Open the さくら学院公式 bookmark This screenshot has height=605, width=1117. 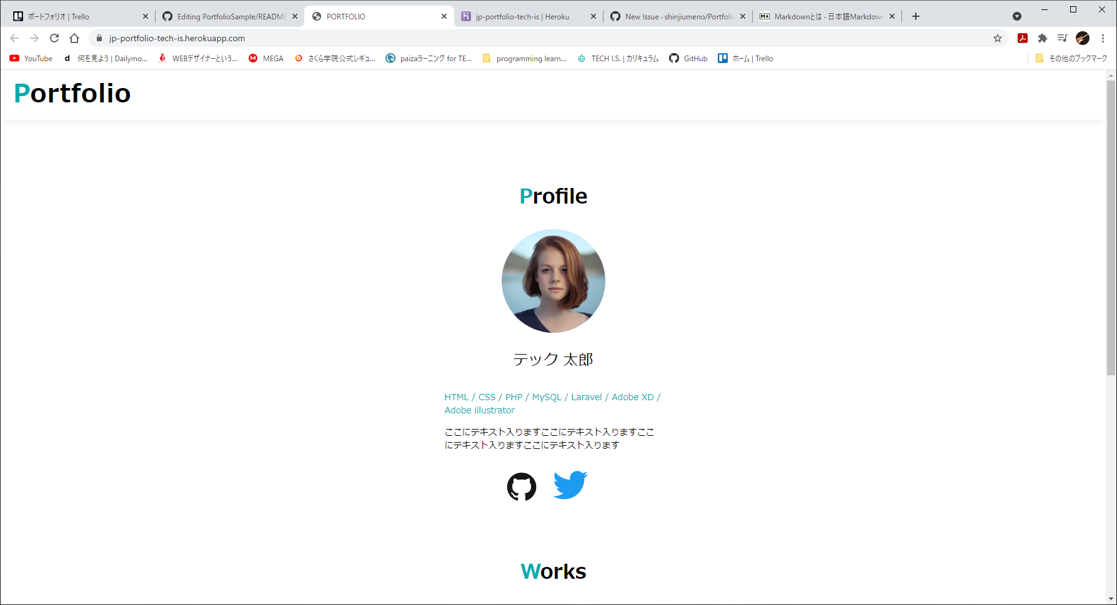335,58
